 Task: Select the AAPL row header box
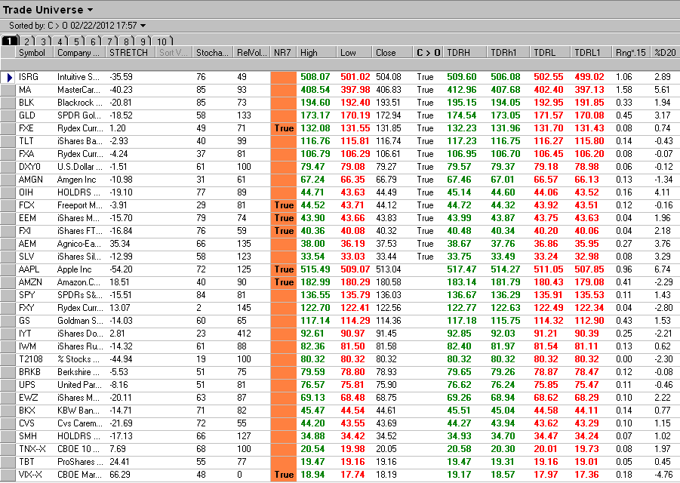tap(8, 269)
